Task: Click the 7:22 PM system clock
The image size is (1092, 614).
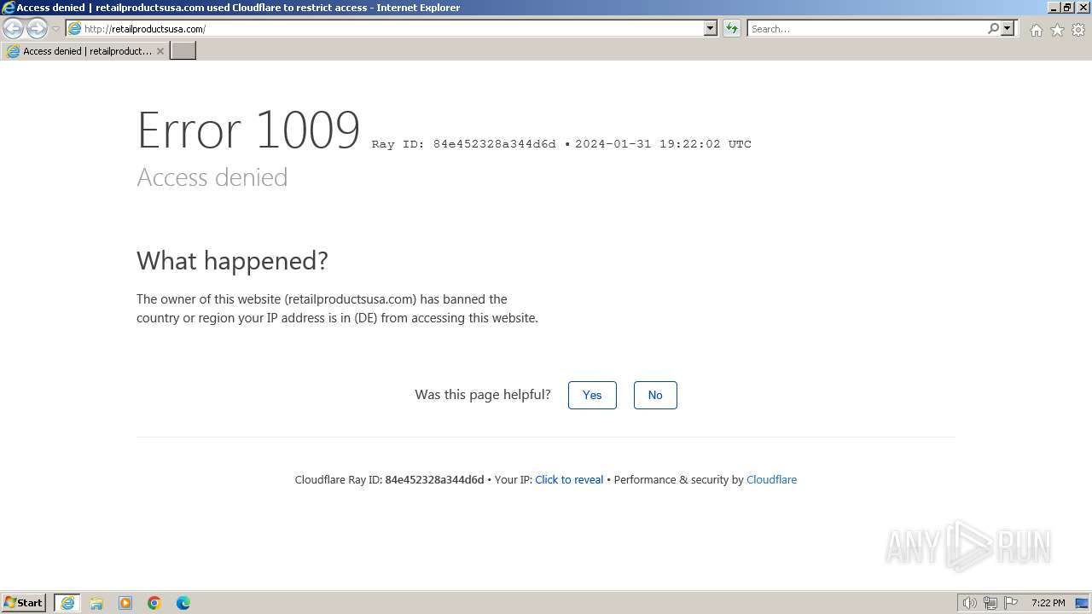Action: point(1048,603)
